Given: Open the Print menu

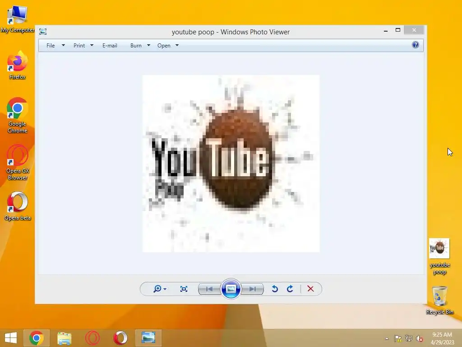Looking at the screenshot, I should coord(79,46).
